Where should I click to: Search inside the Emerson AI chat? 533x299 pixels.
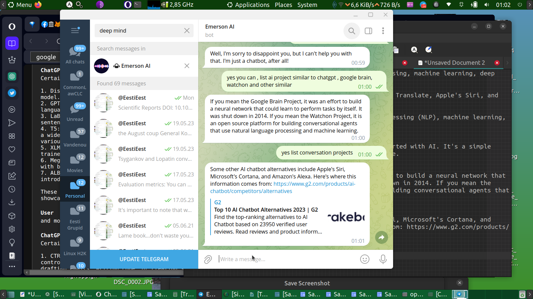click(352, 31)
